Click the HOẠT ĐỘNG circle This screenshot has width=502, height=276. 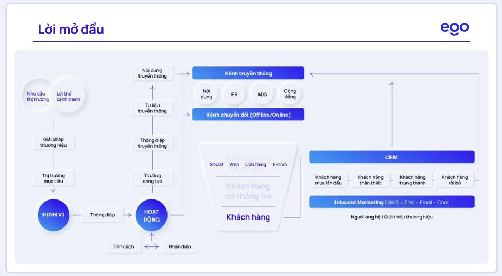coord(152,215)
